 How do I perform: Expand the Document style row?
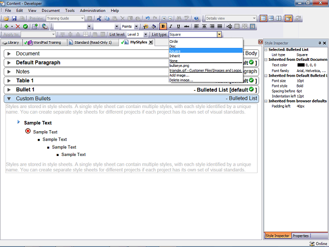click(9, 54)
